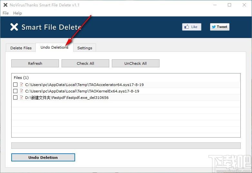Click the Smart File Delete X logo
Screen dimensions: 252x173
(14, 27)
